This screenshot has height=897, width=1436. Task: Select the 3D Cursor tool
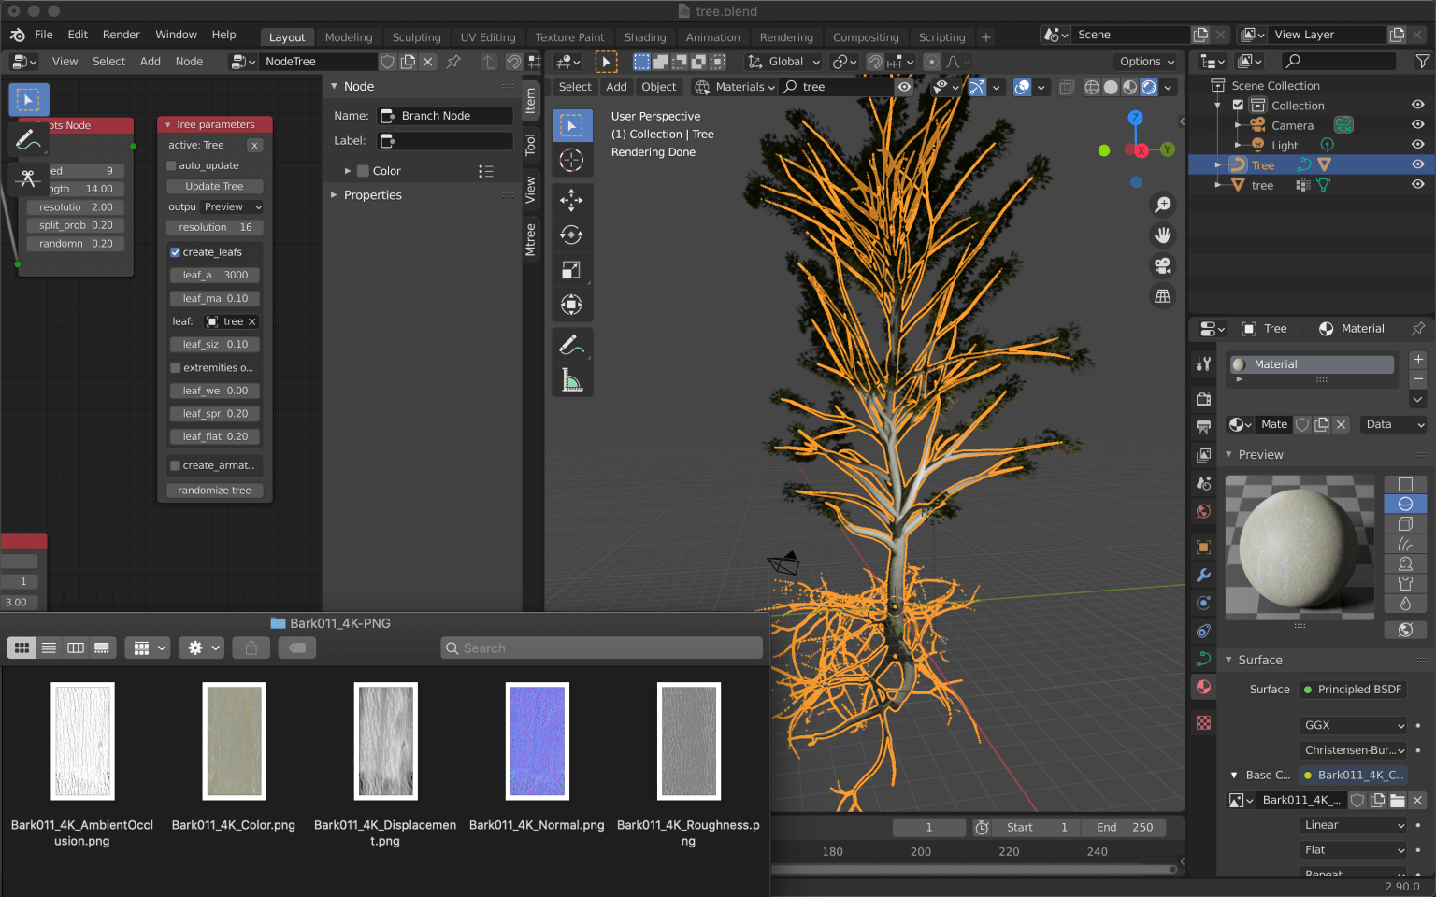(x=572, y=159)
